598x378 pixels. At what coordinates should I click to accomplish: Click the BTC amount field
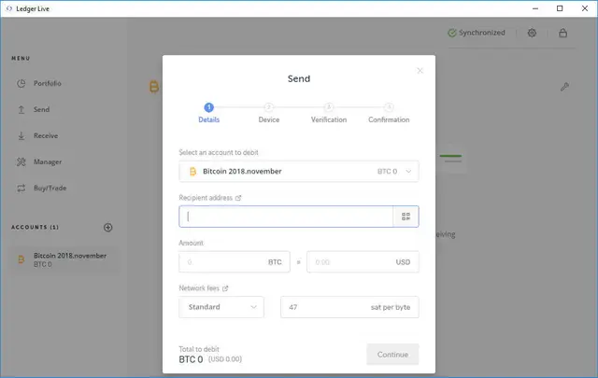coord(235,261)
